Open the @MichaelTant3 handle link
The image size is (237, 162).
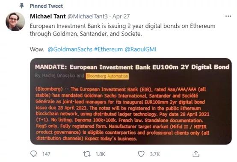point(88,16)
